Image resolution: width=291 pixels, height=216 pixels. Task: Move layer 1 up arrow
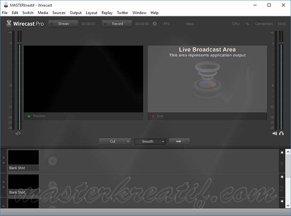click(4, 157)
